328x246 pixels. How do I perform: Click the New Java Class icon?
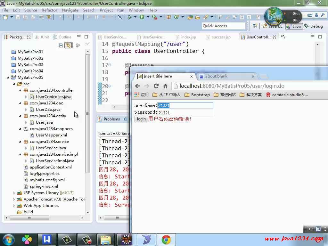176,17
